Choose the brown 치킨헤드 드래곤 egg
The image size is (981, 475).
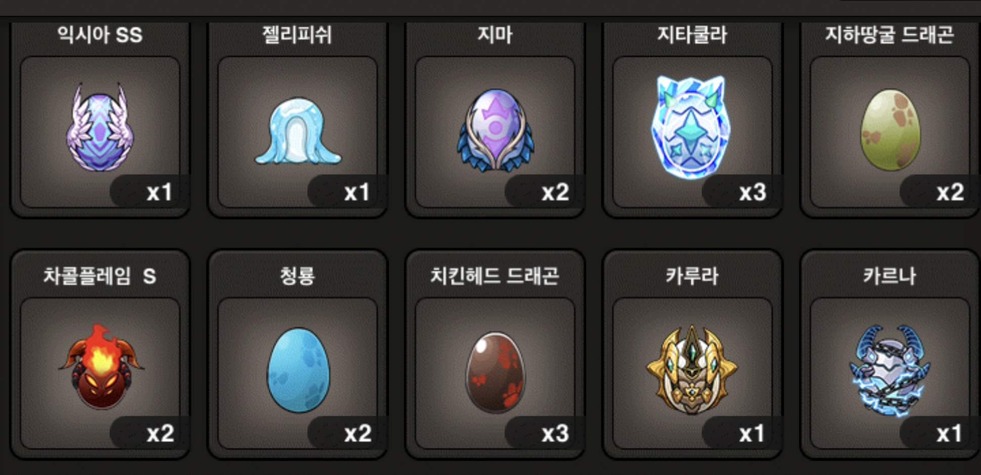[x=495, y=372]
